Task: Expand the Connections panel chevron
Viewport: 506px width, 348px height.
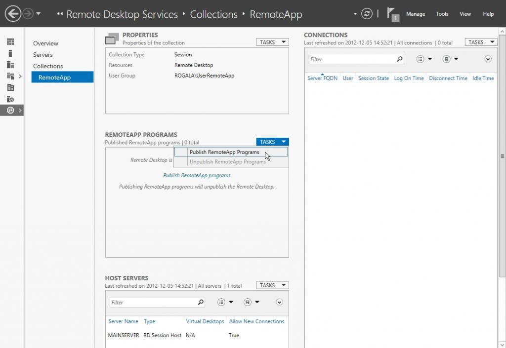Action: coord(488,59)
